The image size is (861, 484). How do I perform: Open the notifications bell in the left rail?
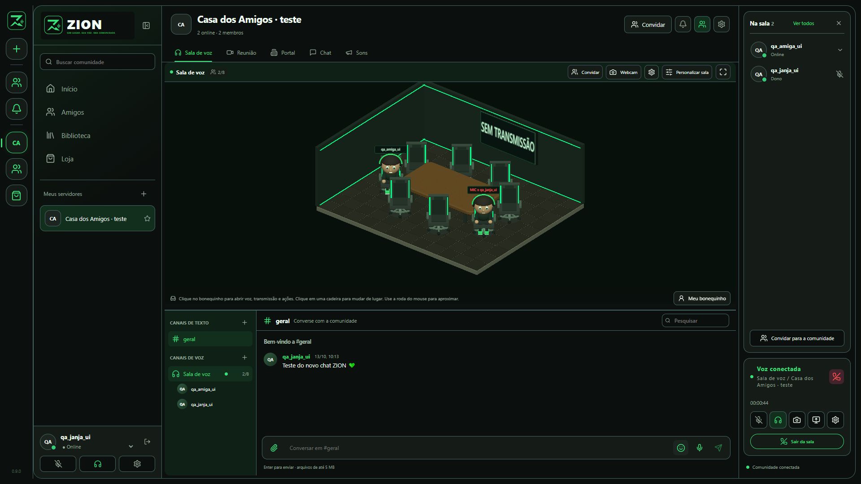pyautogui.click(x=17, y=108)
